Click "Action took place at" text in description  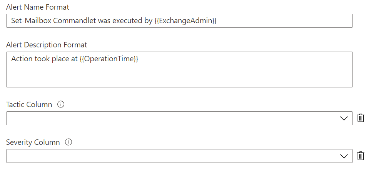pyautogui.click(x=44, y=59)
